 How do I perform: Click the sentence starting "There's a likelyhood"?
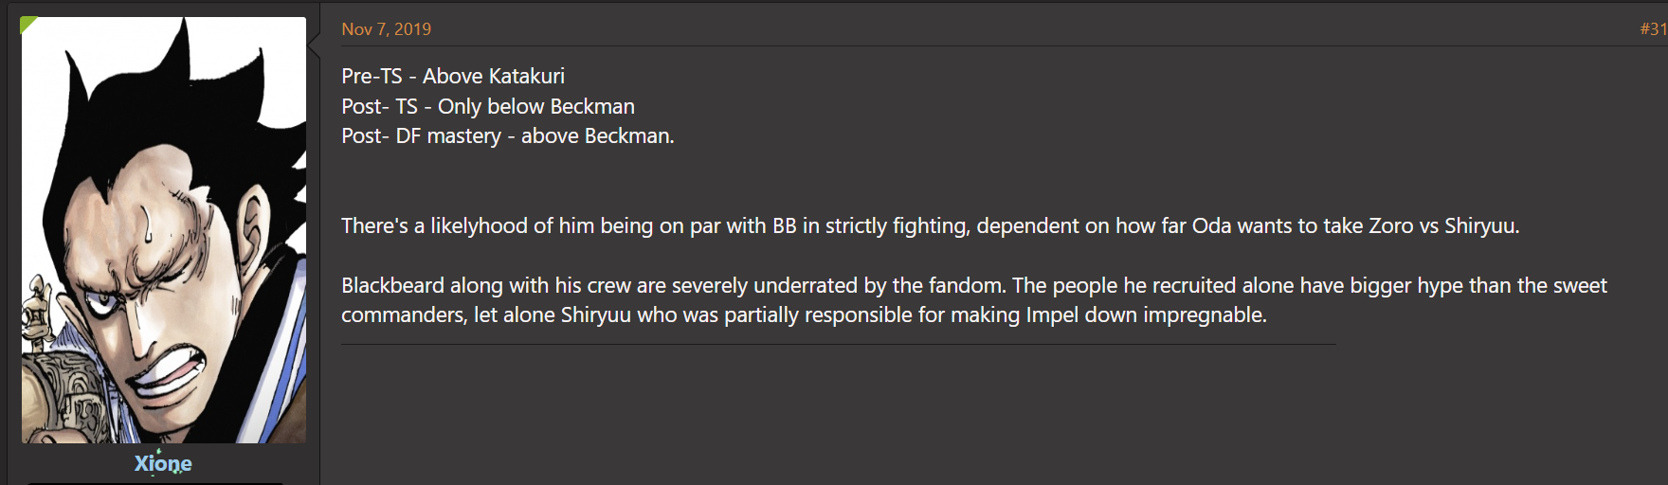coord(930,225)
